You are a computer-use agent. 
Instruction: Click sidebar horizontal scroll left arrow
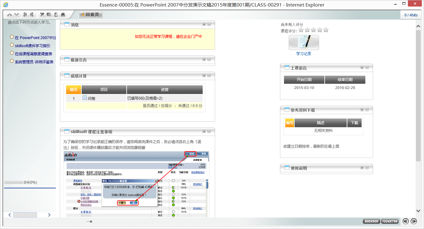tap(10, 215)
